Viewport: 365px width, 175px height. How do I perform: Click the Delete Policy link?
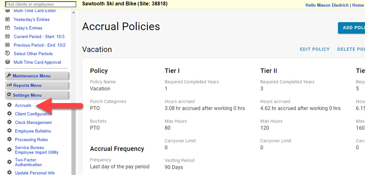tap(351, 49)
